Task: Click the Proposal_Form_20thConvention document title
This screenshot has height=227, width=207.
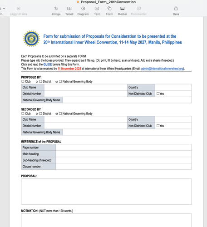Action: coord(108,2)
